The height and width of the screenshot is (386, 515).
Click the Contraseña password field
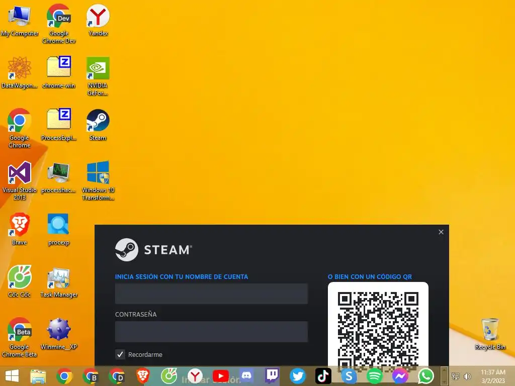[x=211, y=332]
